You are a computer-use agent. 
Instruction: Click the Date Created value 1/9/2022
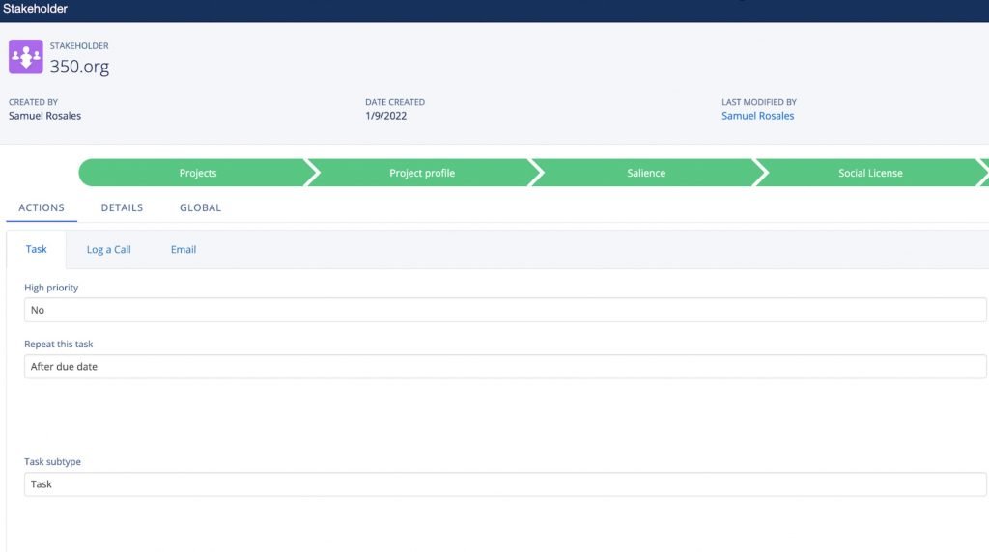[x=386, y=116]
